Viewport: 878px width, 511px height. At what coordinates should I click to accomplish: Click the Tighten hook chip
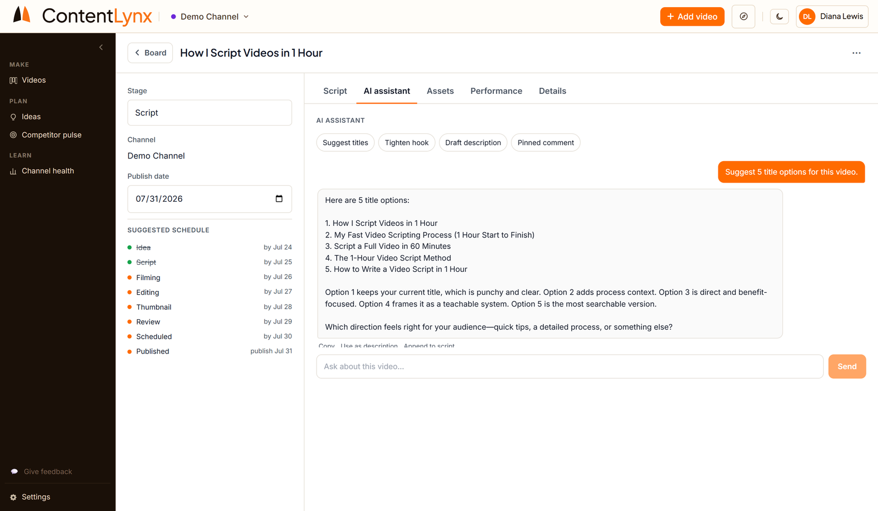407,143
